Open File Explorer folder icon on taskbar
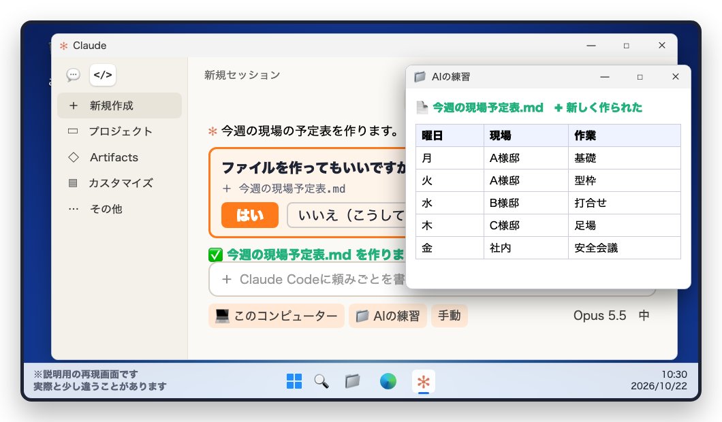 click(x=353, y=382)
